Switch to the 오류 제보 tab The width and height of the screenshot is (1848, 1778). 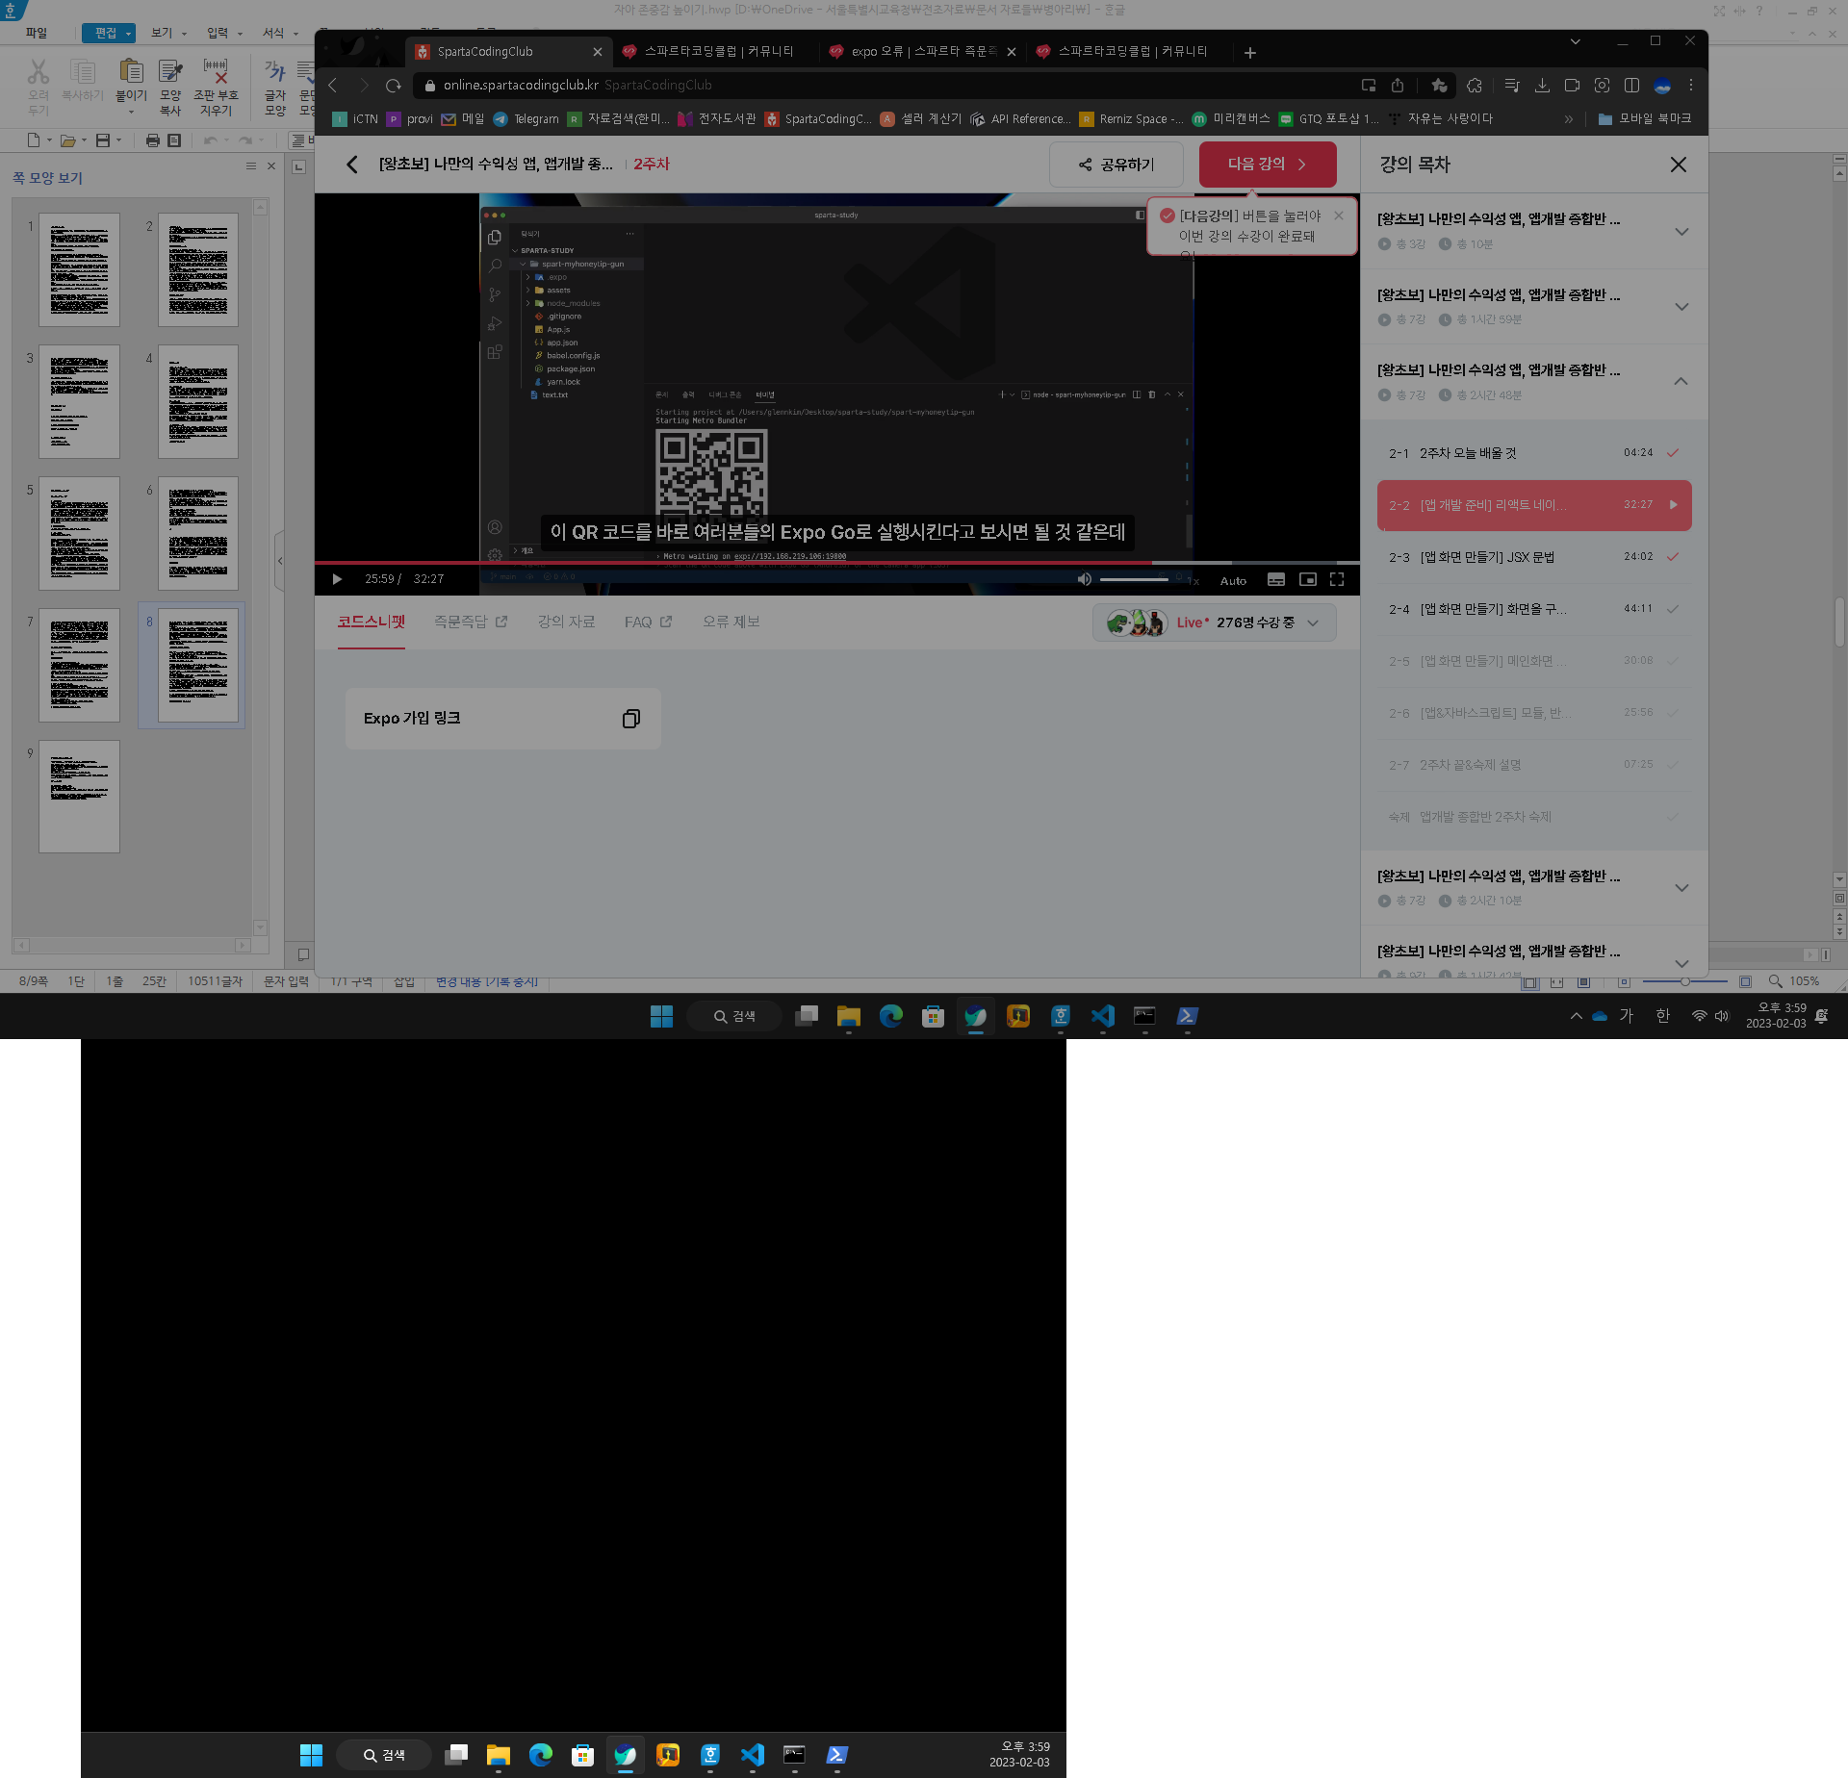(731, 622)
